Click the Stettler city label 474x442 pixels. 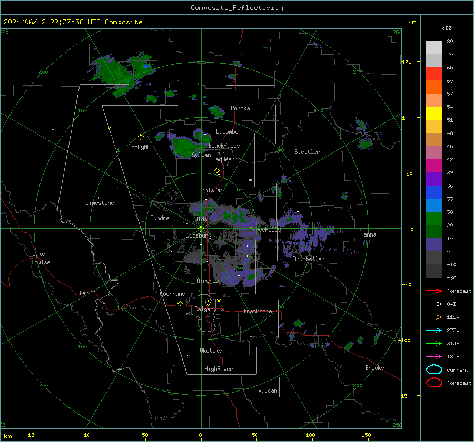pos(307,152)
